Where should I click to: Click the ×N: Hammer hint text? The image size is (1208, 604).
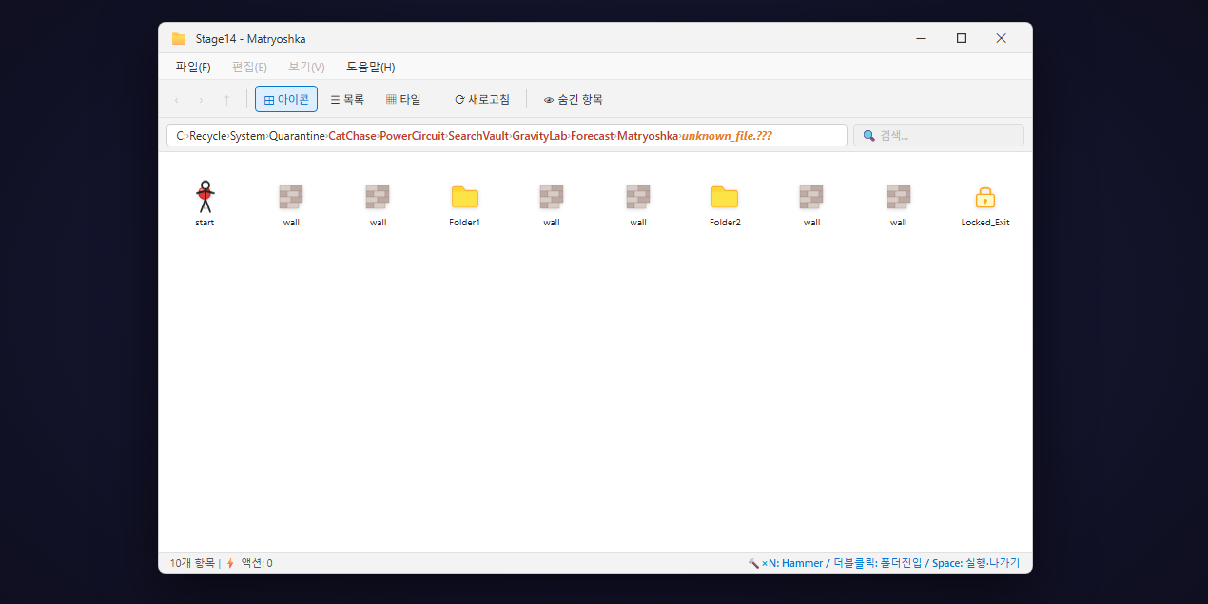[x=792, y=563]
